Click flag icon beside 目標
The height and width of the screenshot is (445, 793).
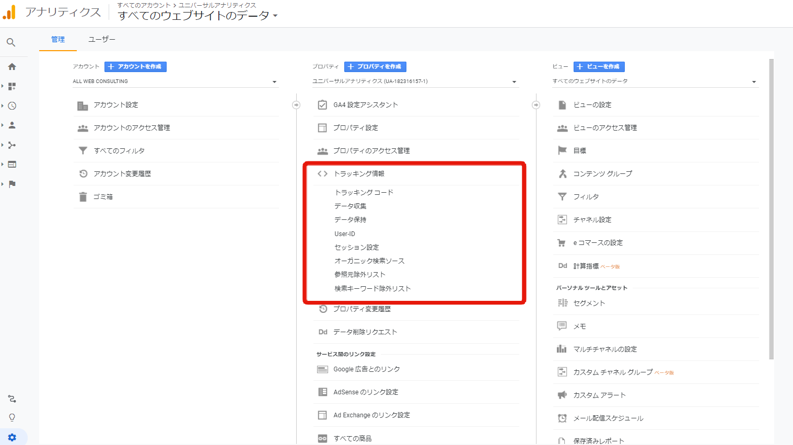click(562, 150)
